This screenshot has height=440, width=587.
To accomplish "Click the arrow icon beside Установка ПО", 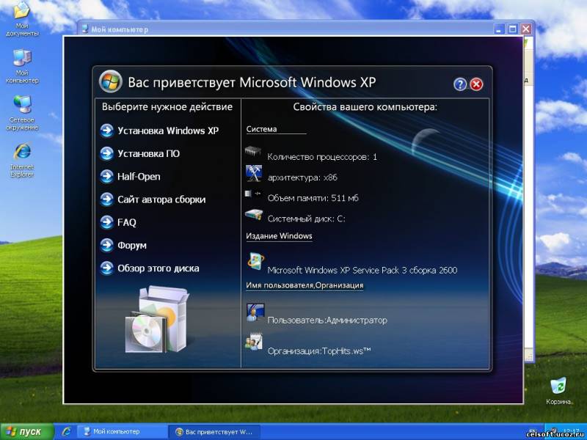I will (106, 153).
